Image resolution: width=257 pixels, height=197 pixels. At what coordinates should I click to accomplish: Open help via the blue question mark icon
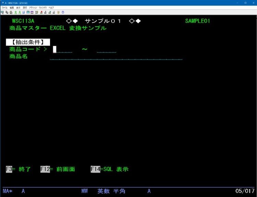[63, 12]
